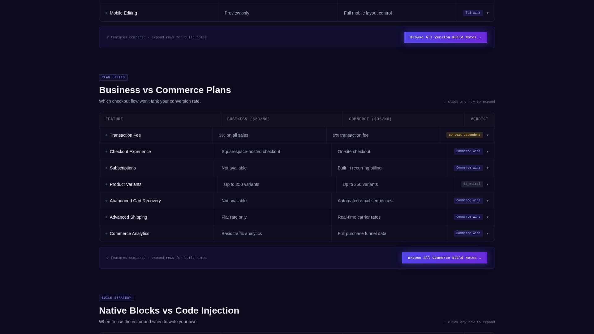
Task: Select the Checkout Experience feature label
Action: 130,152
